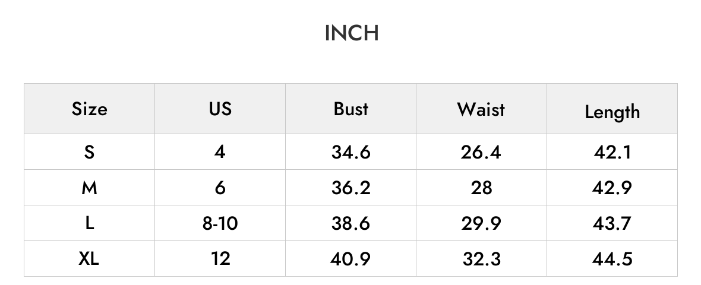Image resolution: width=701 pixels, height=285 pixels.
Task: Select the US column header
Action: pos(220,109)
